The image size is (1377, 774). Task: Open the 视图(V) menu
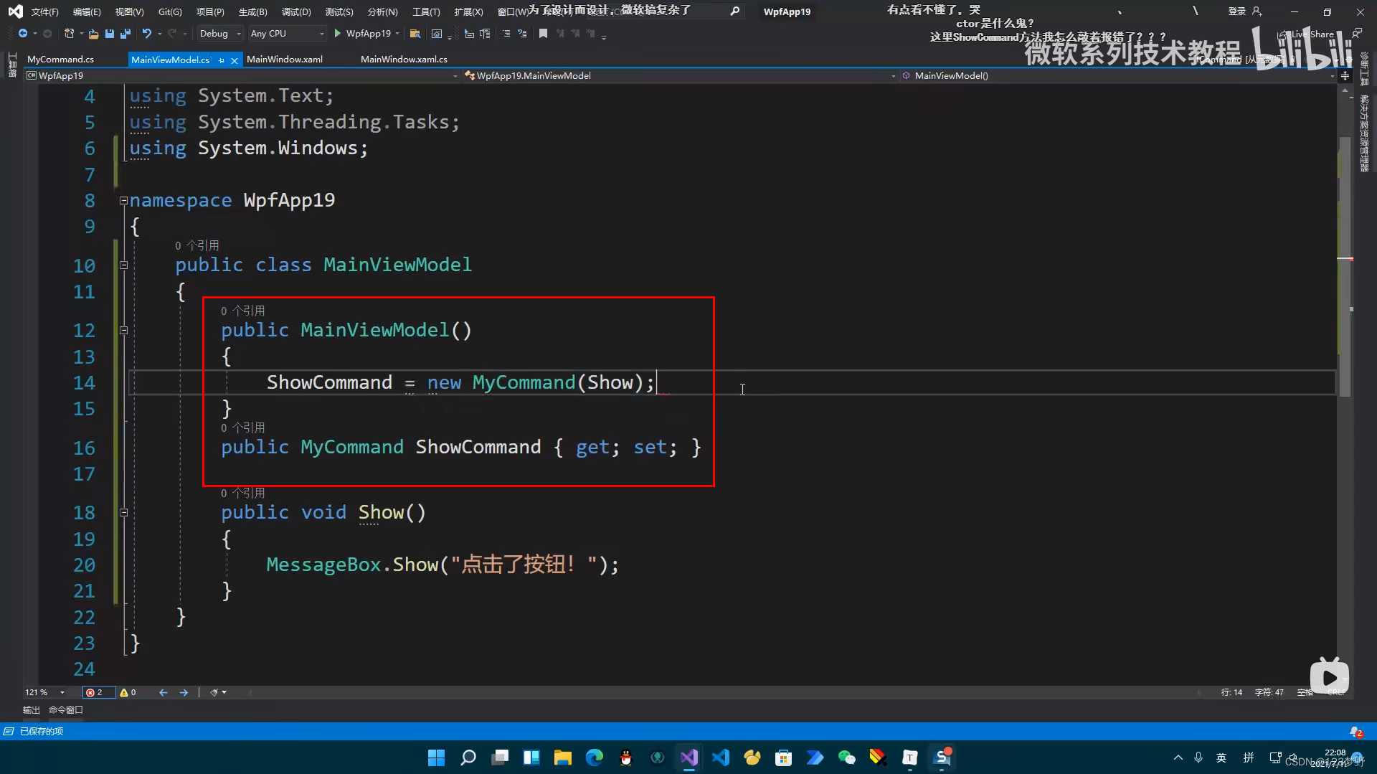pos(129,11)
